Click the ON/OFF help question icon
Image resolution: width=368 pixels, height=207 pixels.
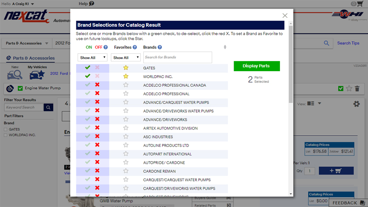105,47
